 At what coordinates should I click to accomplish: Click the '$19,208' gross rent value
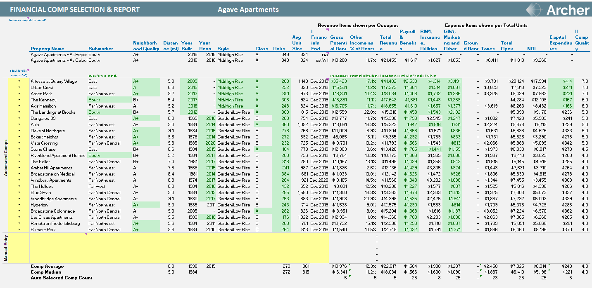339,60
